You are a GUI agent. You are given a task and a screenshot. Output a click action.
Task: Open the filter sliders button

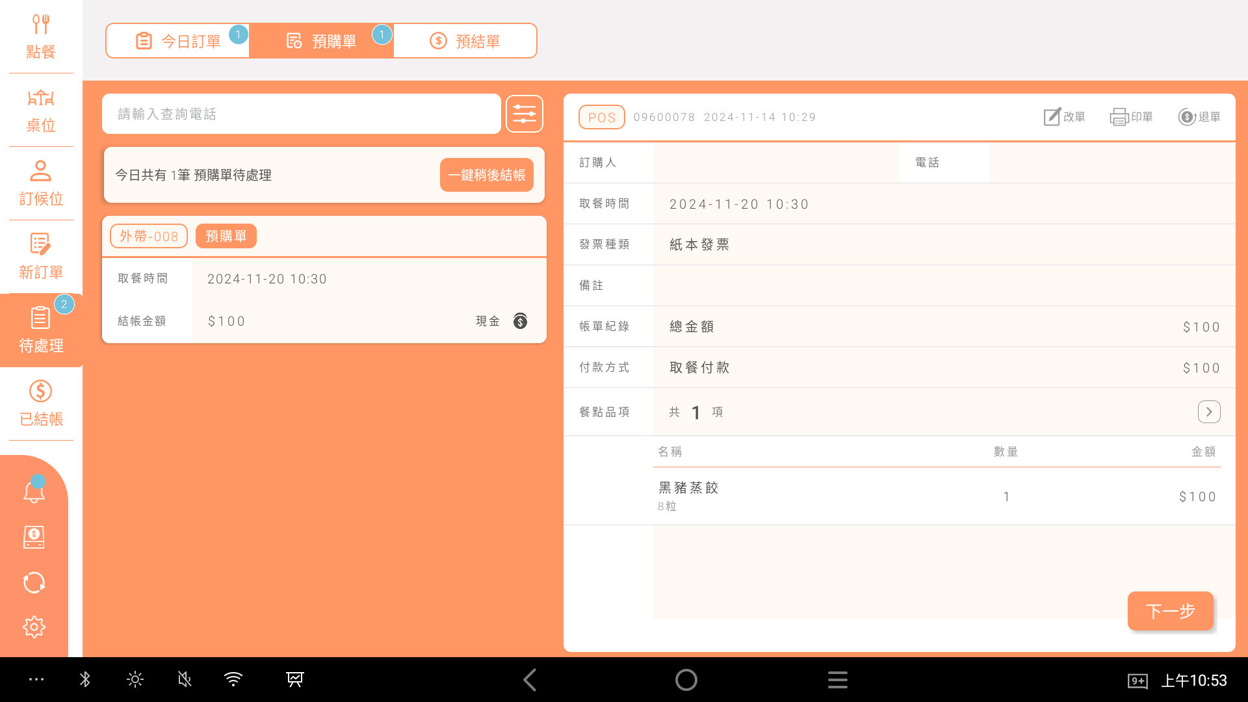[524, 114]
